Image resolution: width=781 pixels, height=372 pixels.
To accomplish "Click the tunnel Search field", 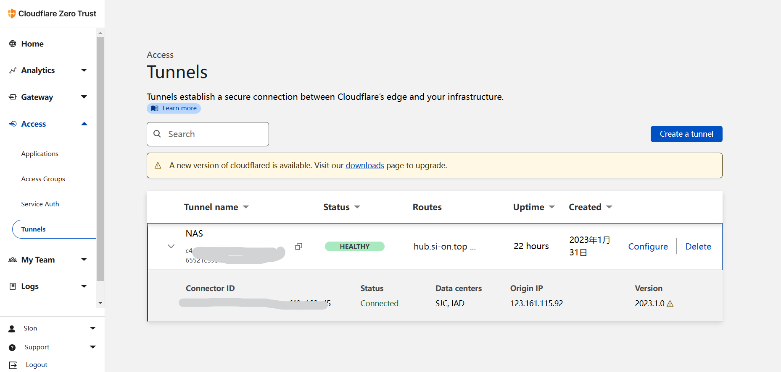I will point(208,134).
